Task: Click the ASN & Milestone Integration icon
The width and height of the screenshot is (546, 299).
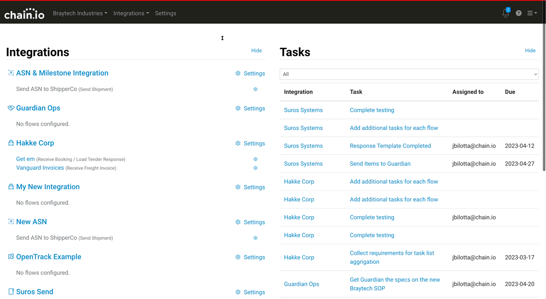Action: 11,73
